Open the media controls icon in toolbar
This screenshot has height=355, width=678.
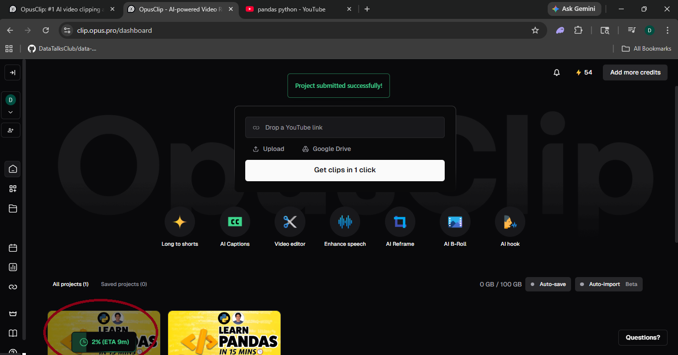[632, 30]
